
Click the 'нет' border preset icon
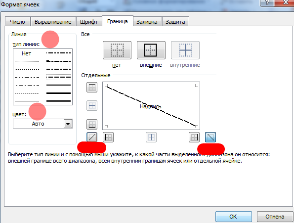point(117,50)
